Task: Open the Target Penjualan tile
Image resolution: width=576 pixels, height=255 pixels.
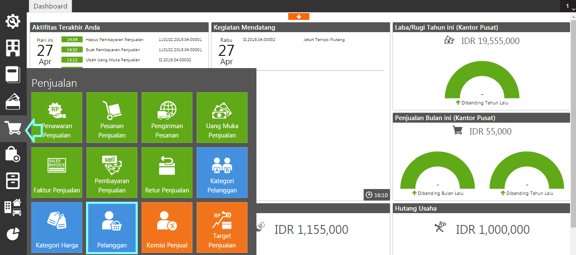Action: point(222,228)
